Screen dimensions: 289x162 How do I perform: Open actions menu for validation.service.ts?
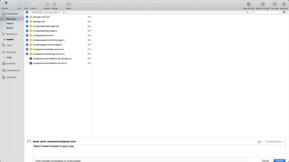[x=89, y=63]
